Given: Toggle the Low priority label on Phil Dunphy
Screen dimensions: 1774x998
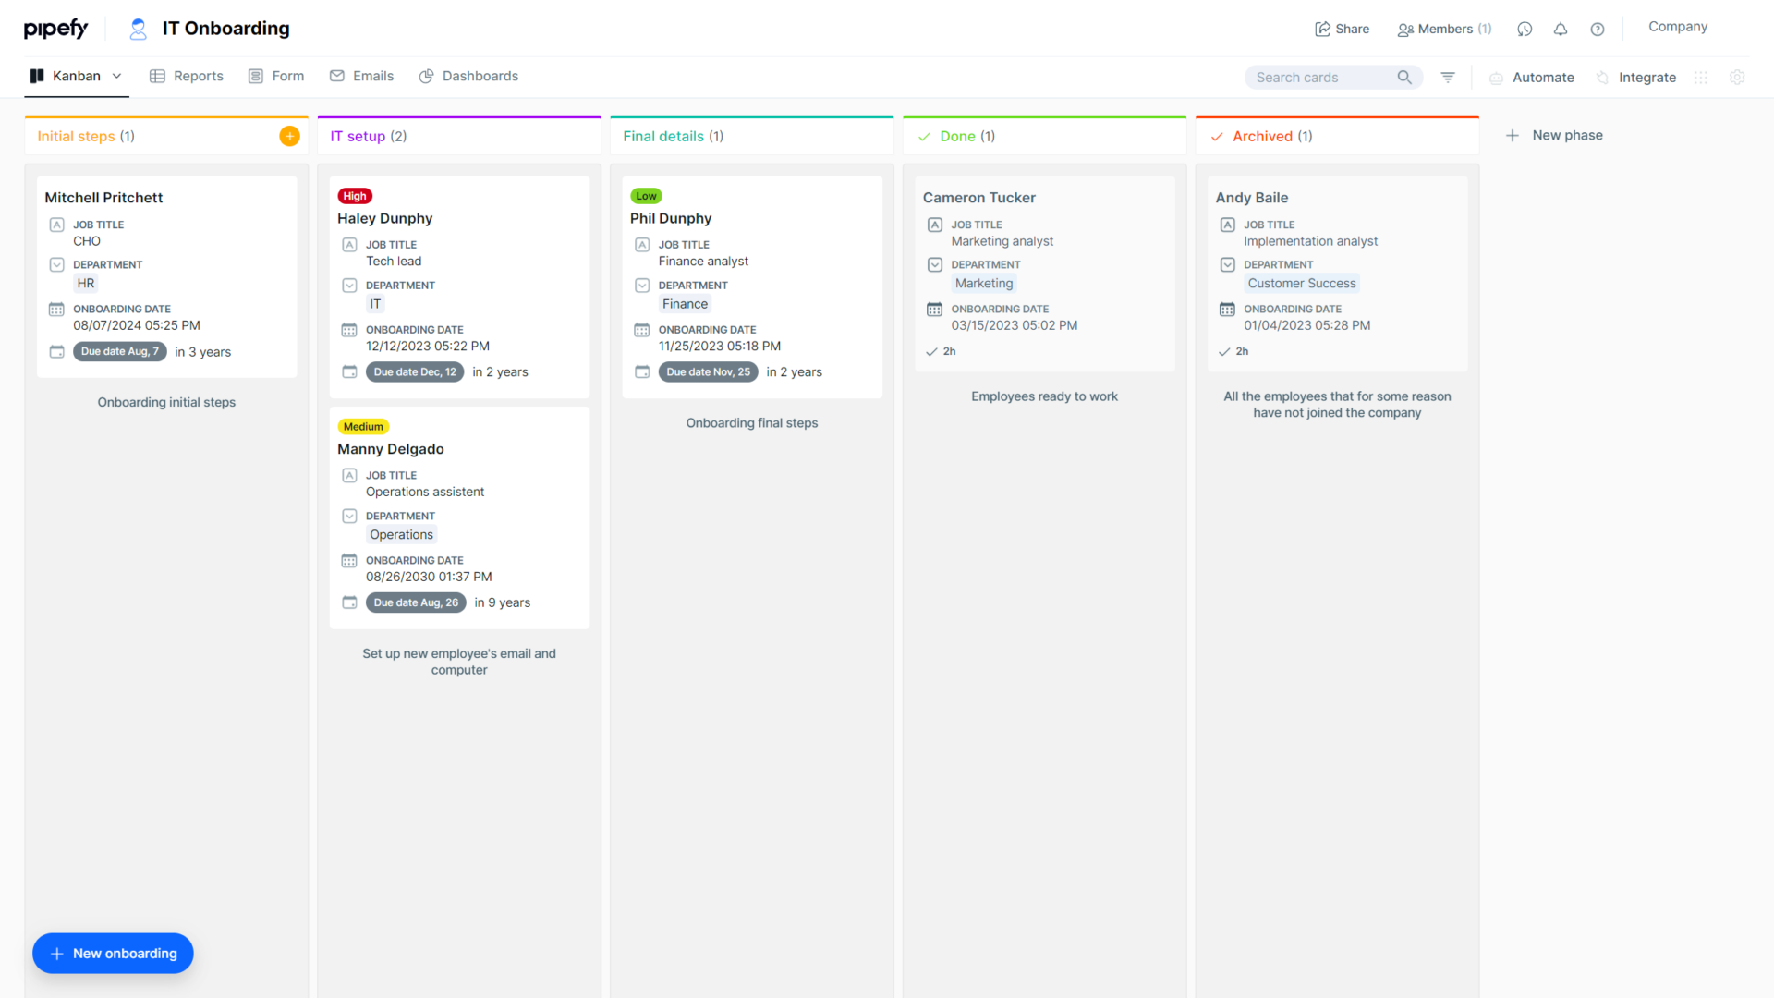Looking at the screenshot, I should 646,195.
